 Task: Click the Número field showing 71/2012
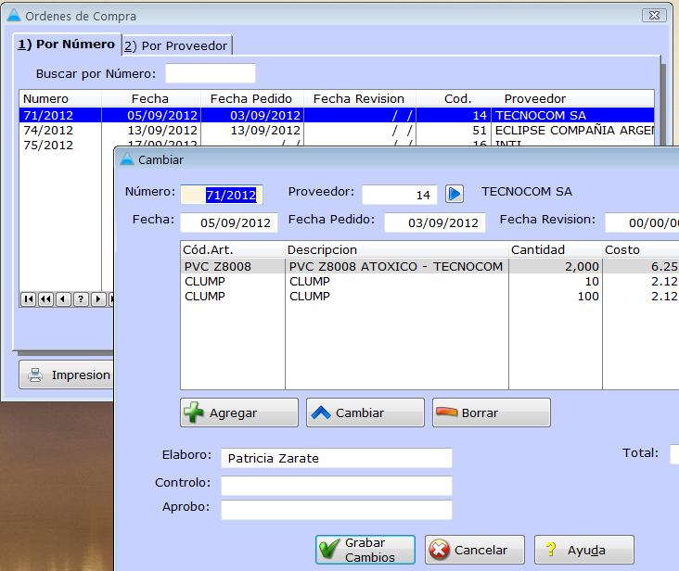[222, 195]
